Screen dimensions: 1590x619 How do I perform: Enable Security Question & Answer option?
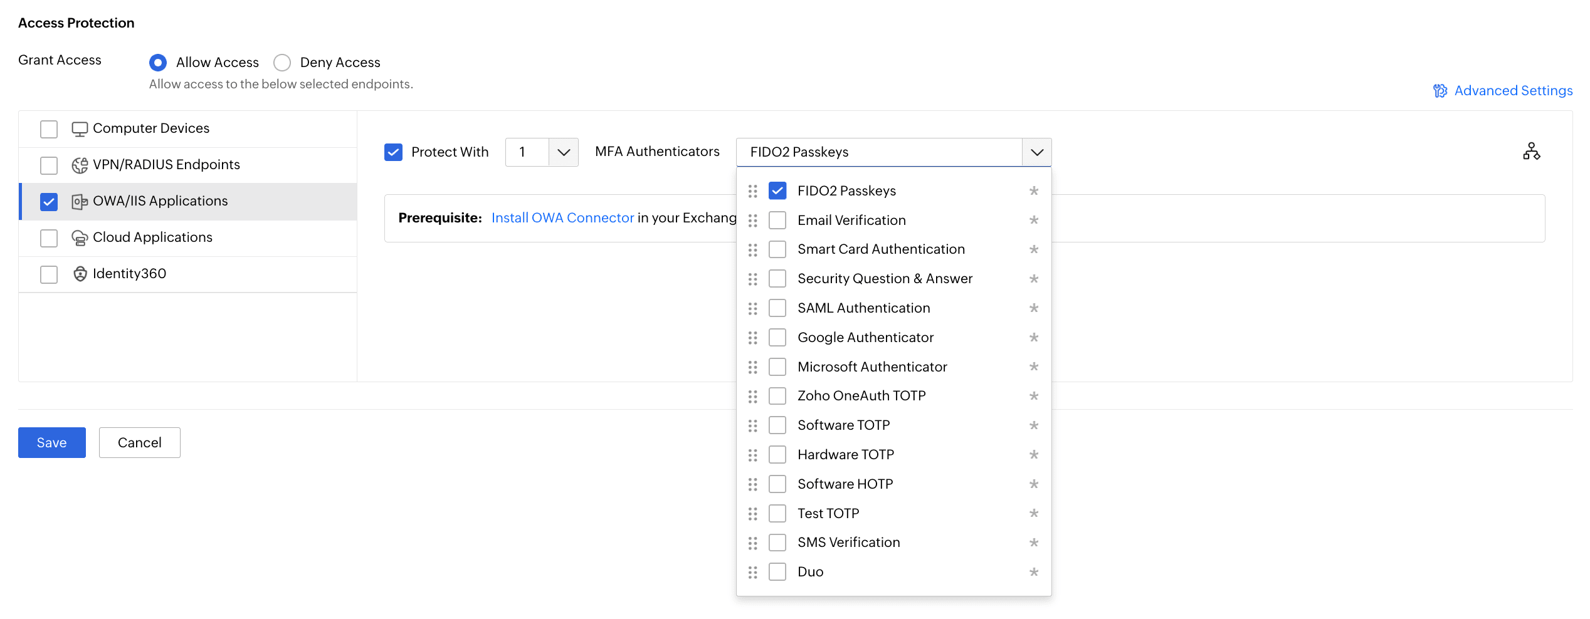[777, 278]
